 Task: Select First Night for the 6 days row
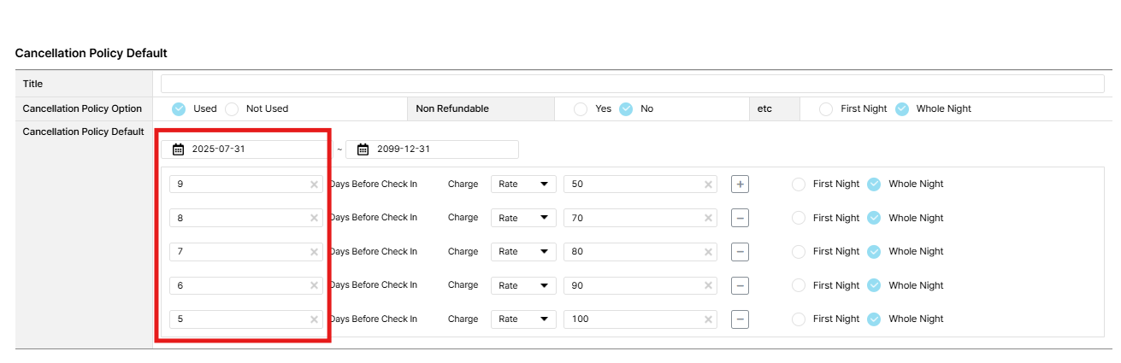click(x=799, y=285)
